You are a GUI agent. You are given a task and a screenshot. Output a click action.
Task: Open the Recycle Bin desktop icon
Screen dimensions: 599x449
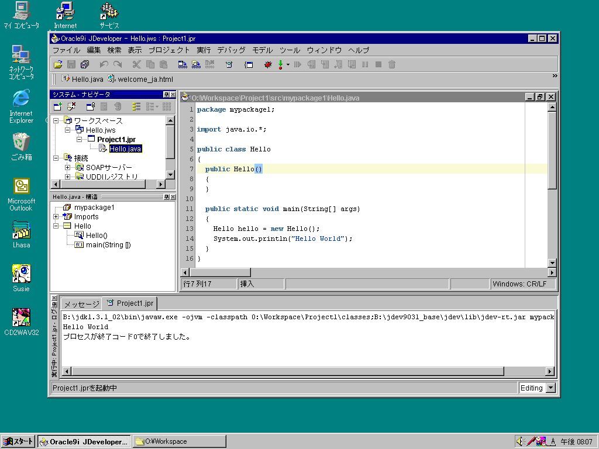click(x=22, y=147)
